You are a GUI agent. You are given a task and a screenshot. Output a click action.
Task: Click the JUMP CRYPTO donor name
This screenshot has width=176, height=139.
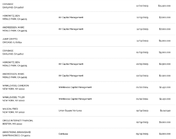(10, 39)
